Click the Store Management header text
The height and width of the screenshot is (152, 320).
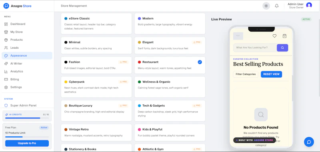74,6
